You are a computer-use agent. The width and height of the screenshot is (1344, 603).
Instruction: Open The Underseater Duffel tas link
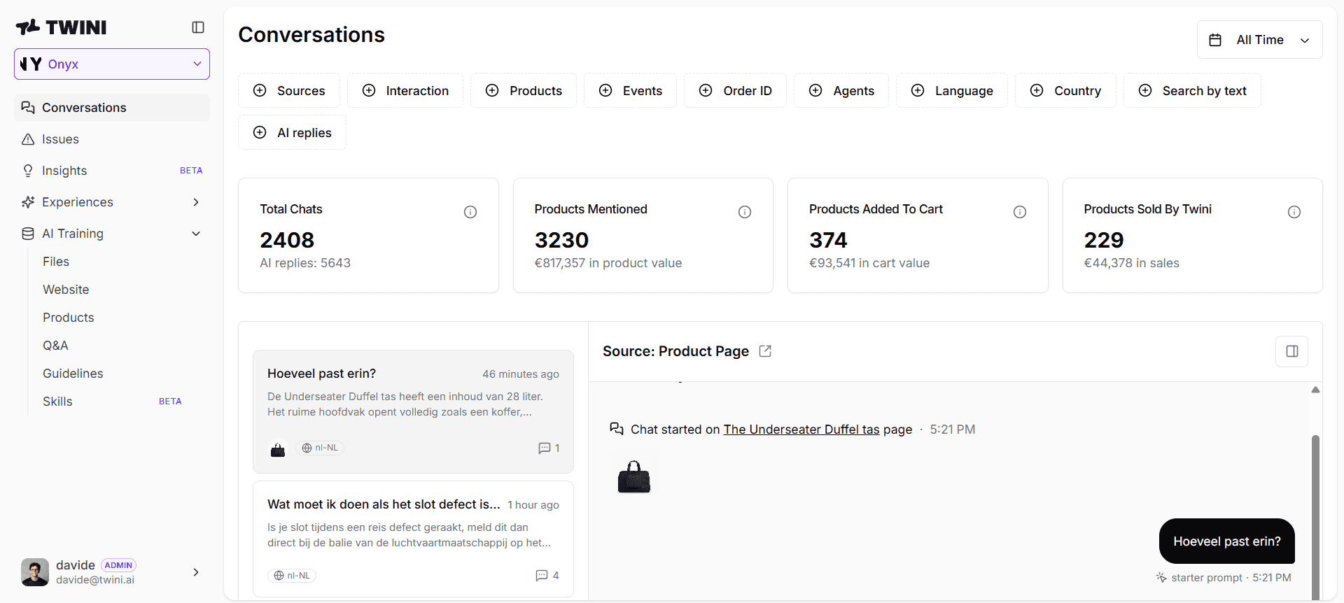pos(801,430)
